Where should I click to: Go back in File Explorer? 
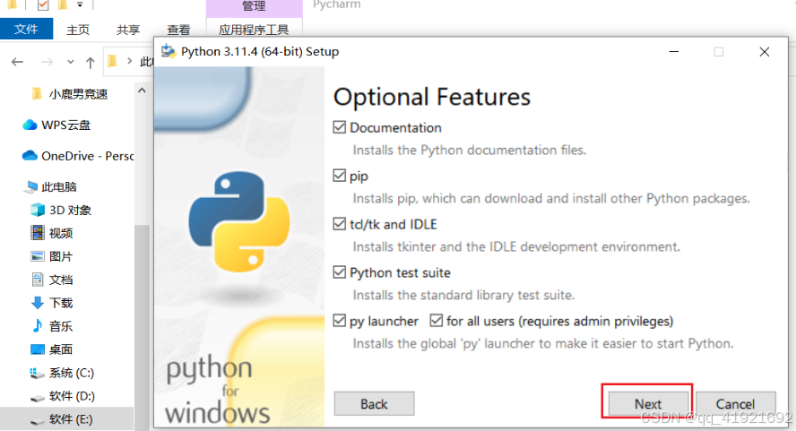click(17, 62)
